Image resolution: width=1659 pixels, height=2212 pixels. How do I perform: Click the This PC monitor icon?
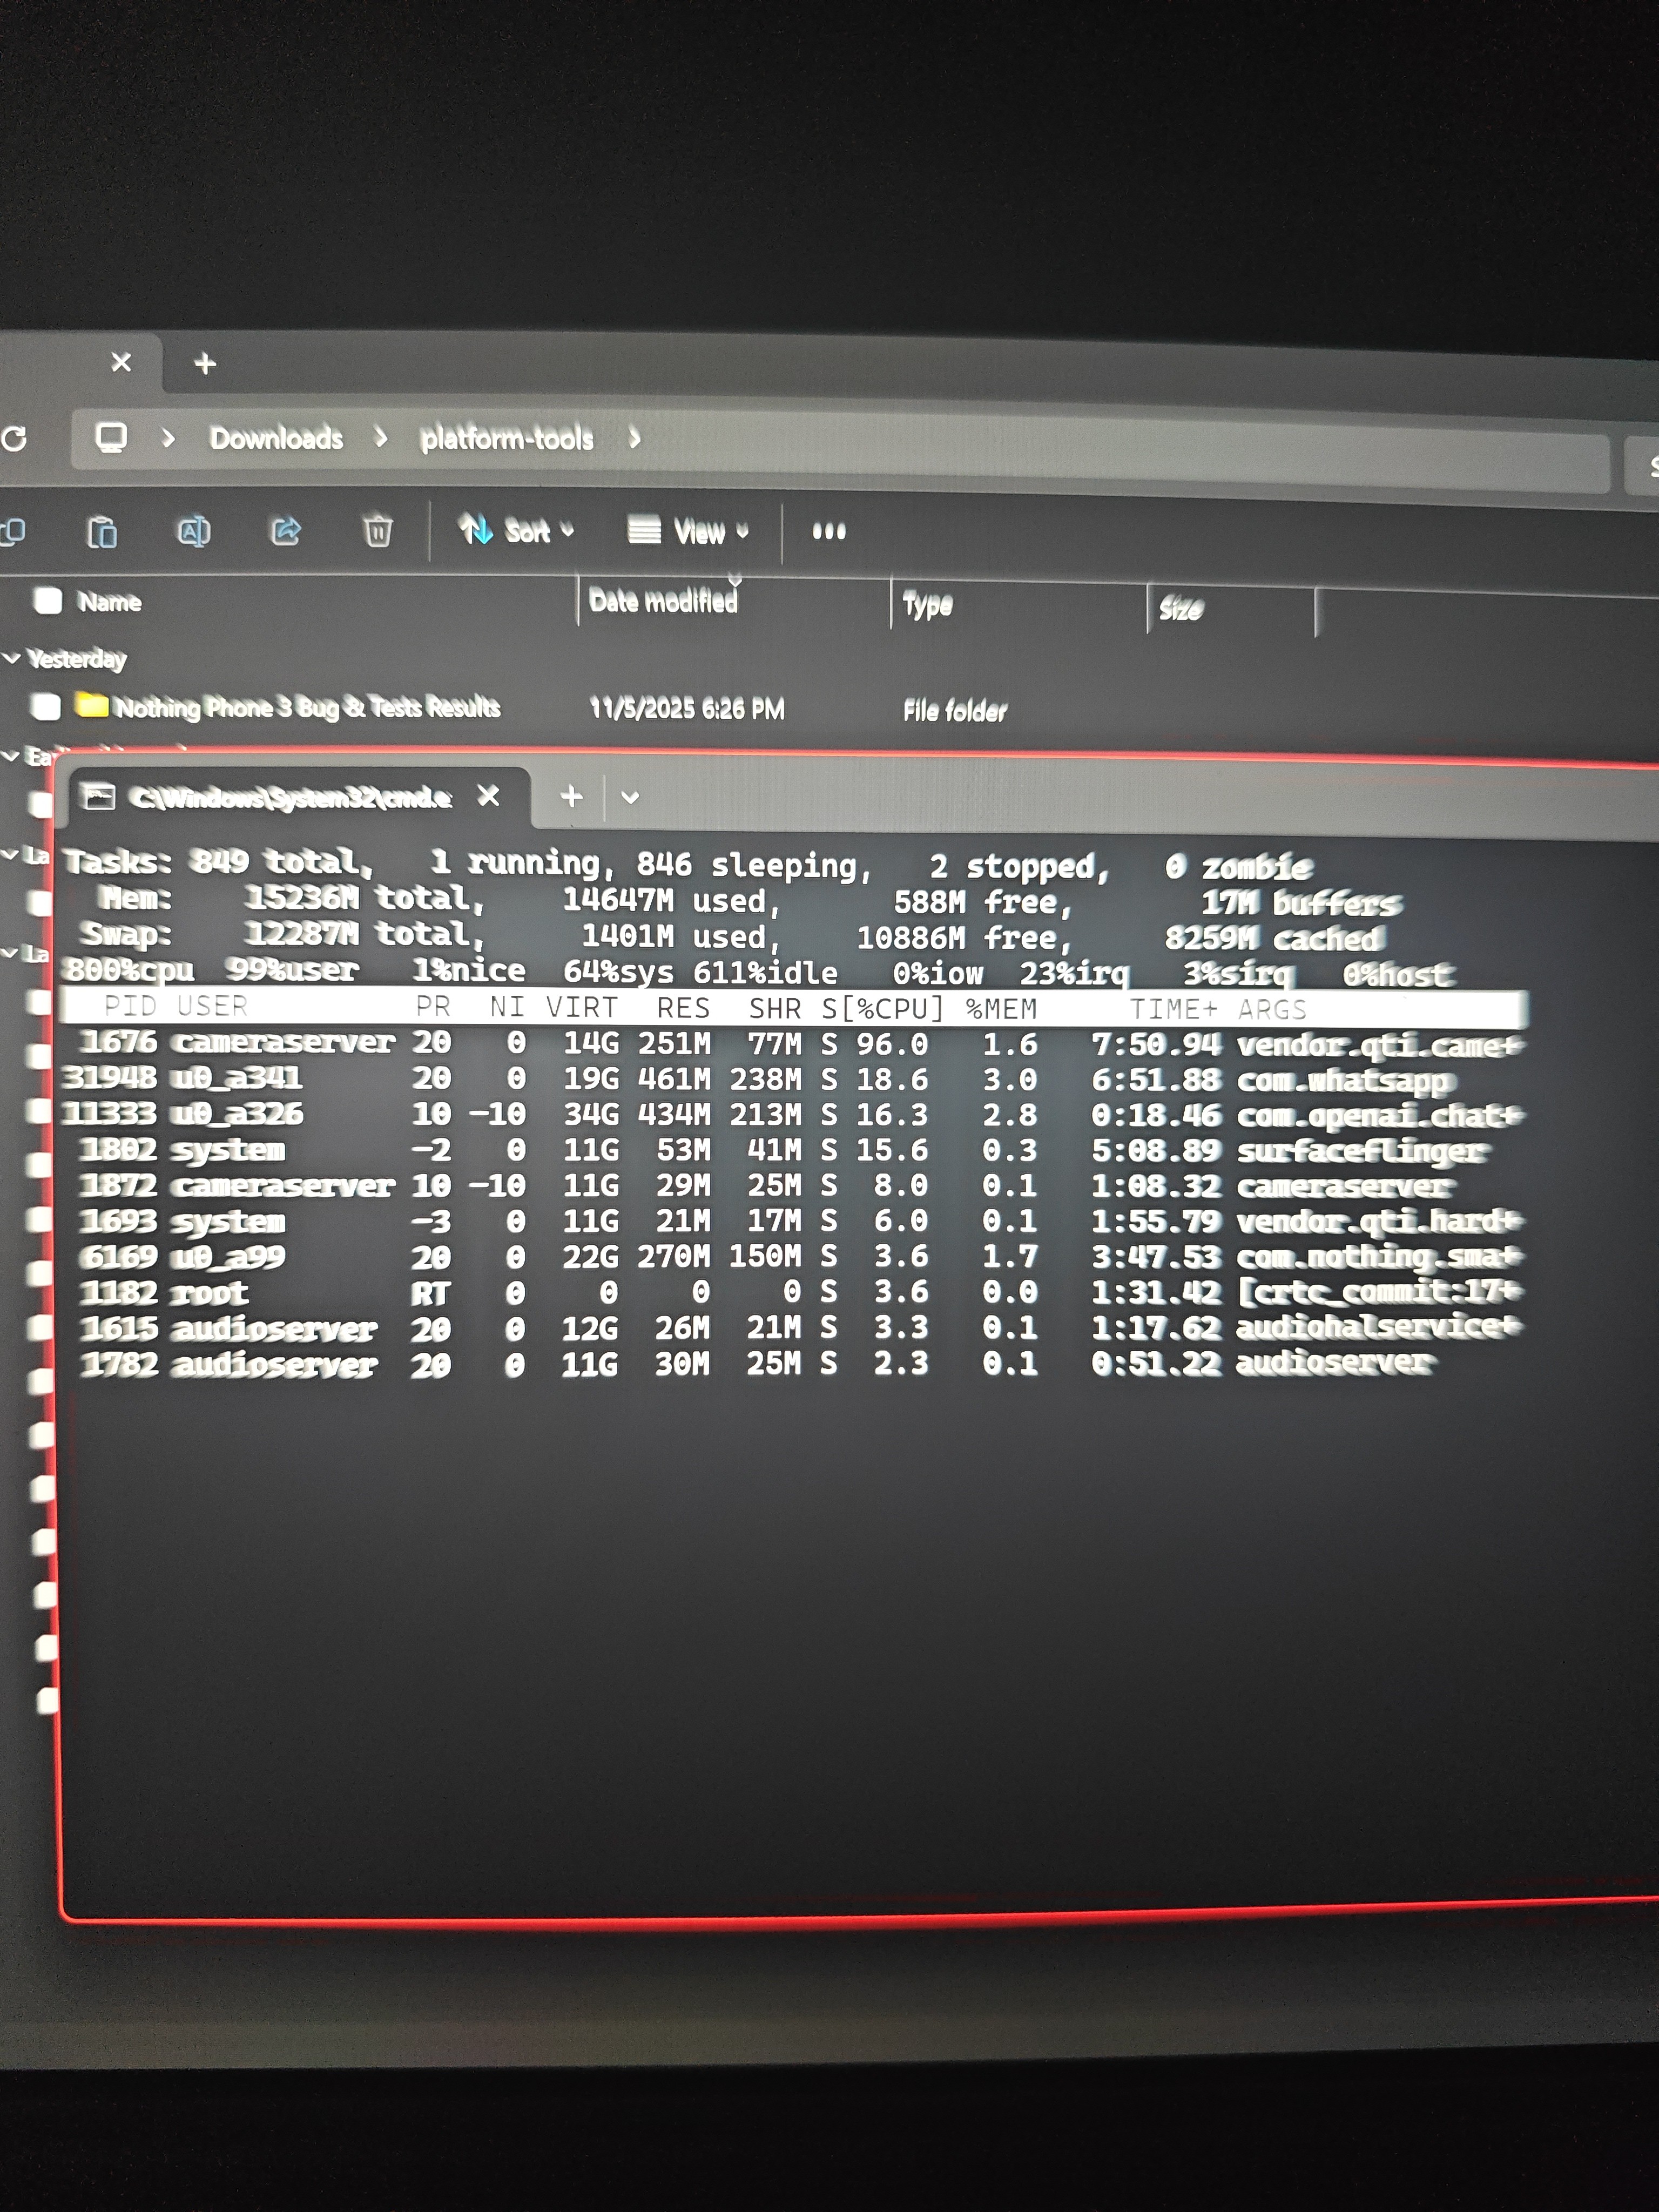(x=111, y=437)
